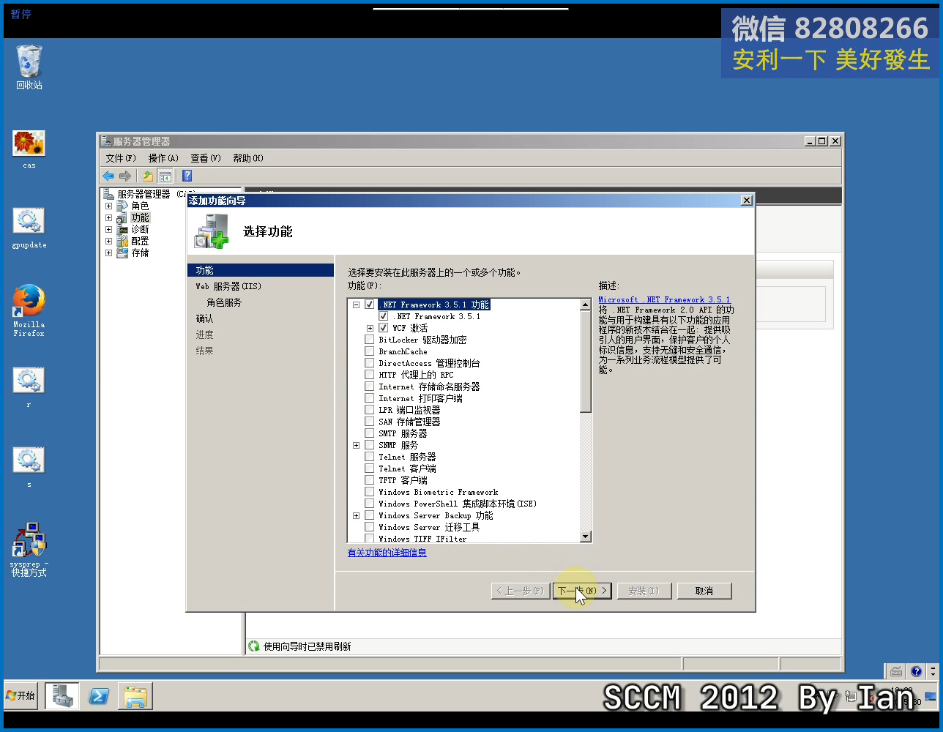Click the Back arrow in Server Manager toolbar
This screenshot has width=943, height=732.
pyautogui.click(x=108, y=176)
